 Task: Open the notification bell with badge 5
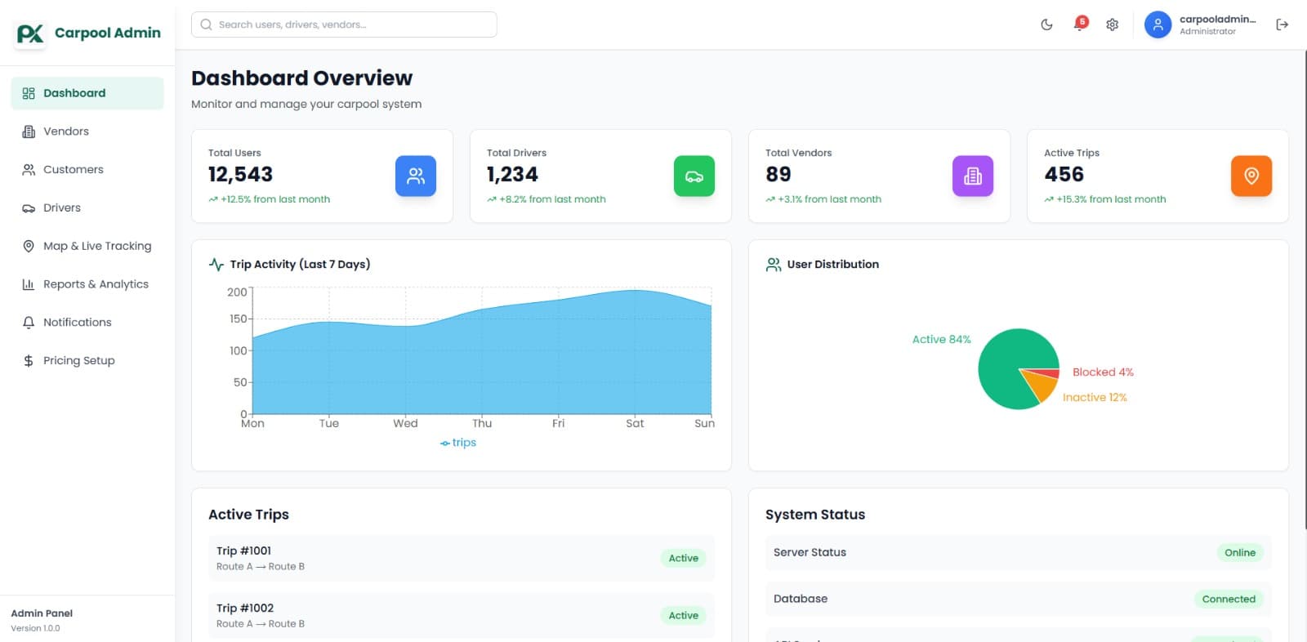click(x=1080, y=25)
